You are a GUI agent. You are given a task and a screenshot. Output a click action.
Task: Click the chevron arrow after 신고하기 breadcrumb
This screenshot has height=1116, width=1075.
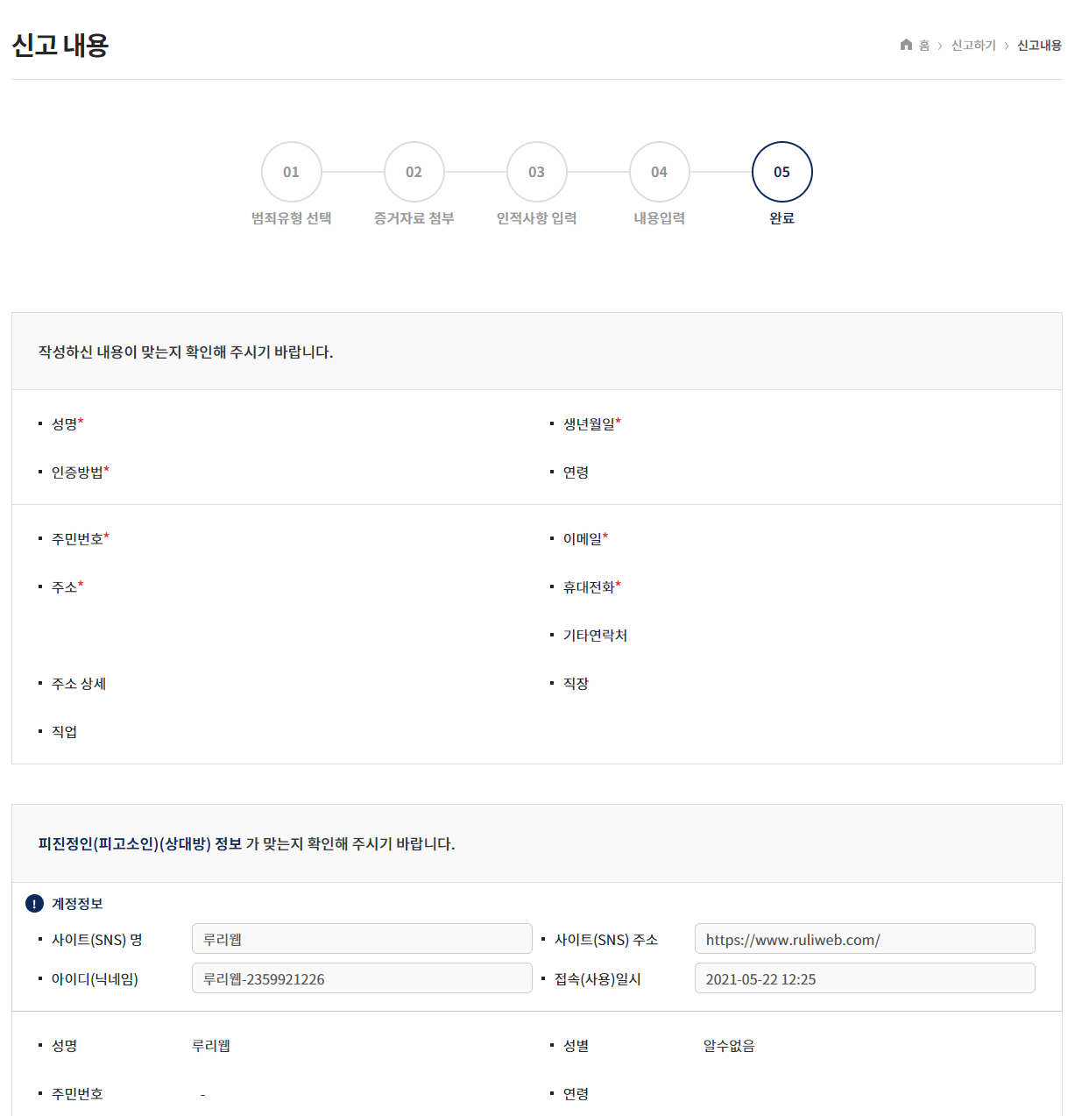(1008, 45)
